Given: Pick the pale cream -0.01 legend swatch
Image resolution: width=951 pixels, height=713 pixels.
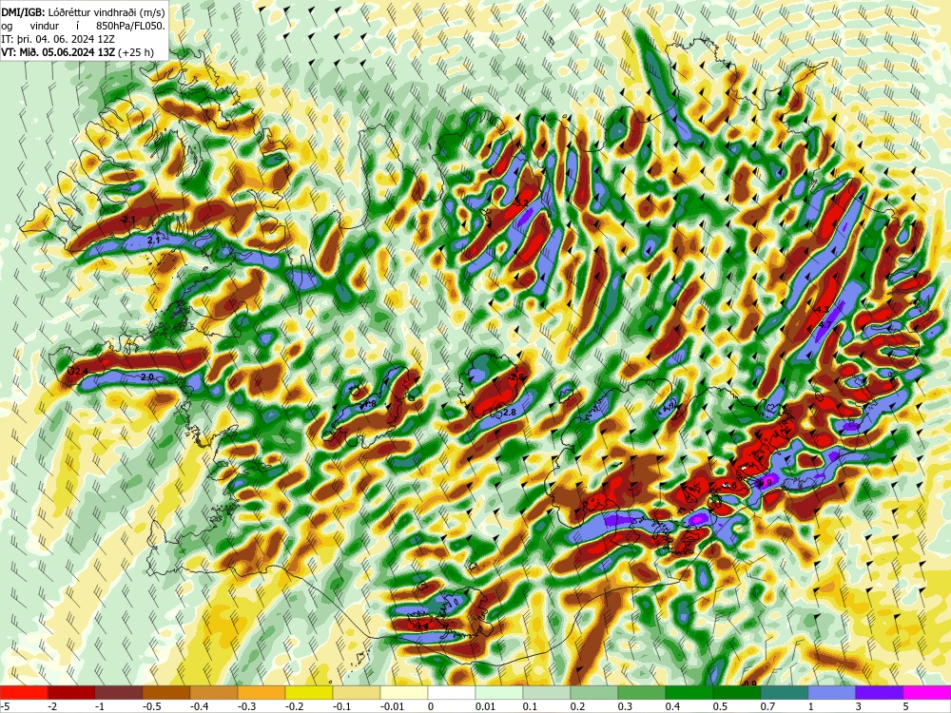Looking at the screenshot, I should (404, 693).
